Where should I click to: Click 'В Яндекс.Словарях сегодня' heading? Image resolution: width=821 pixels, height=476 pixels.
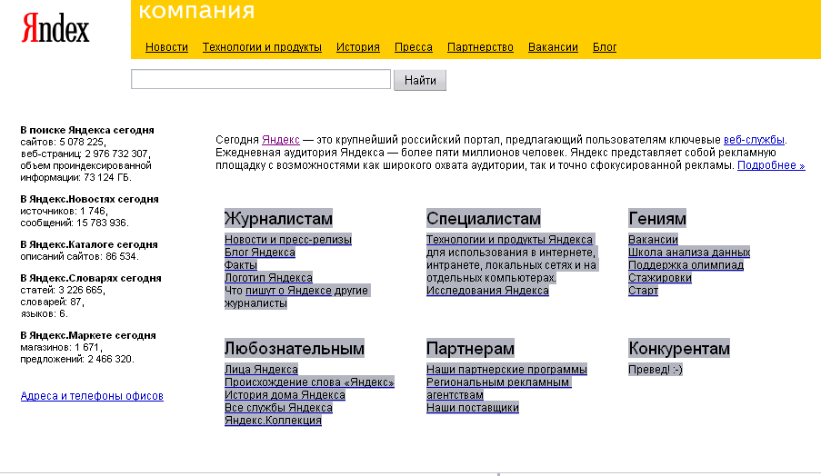tap(91, 278)
